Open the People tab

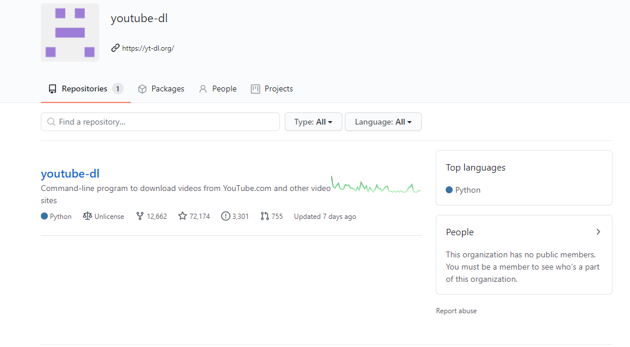[218, 88]
